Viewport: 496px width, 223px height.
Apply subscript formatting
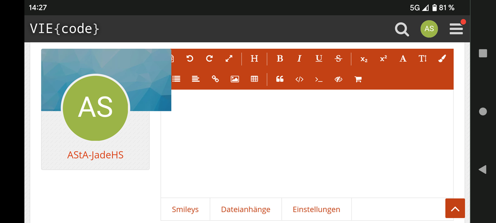pyautogui.click(x=364, y=59)
